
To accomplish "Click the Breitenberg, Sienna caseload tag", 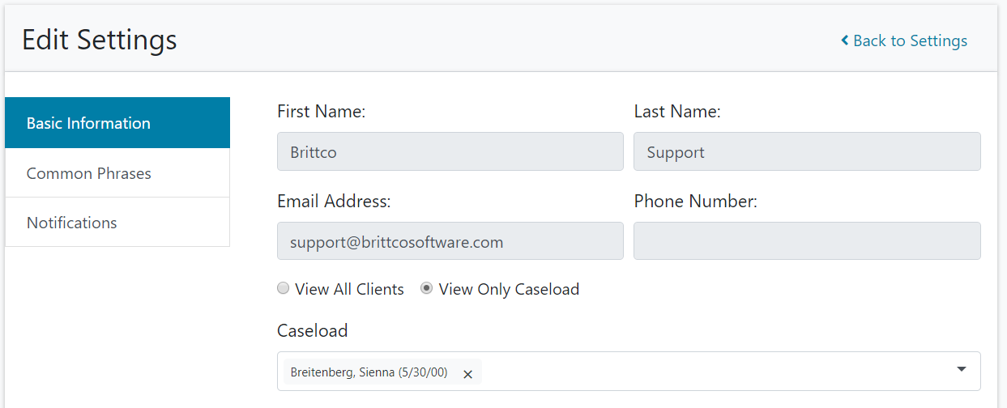I will tap(369, 372).
